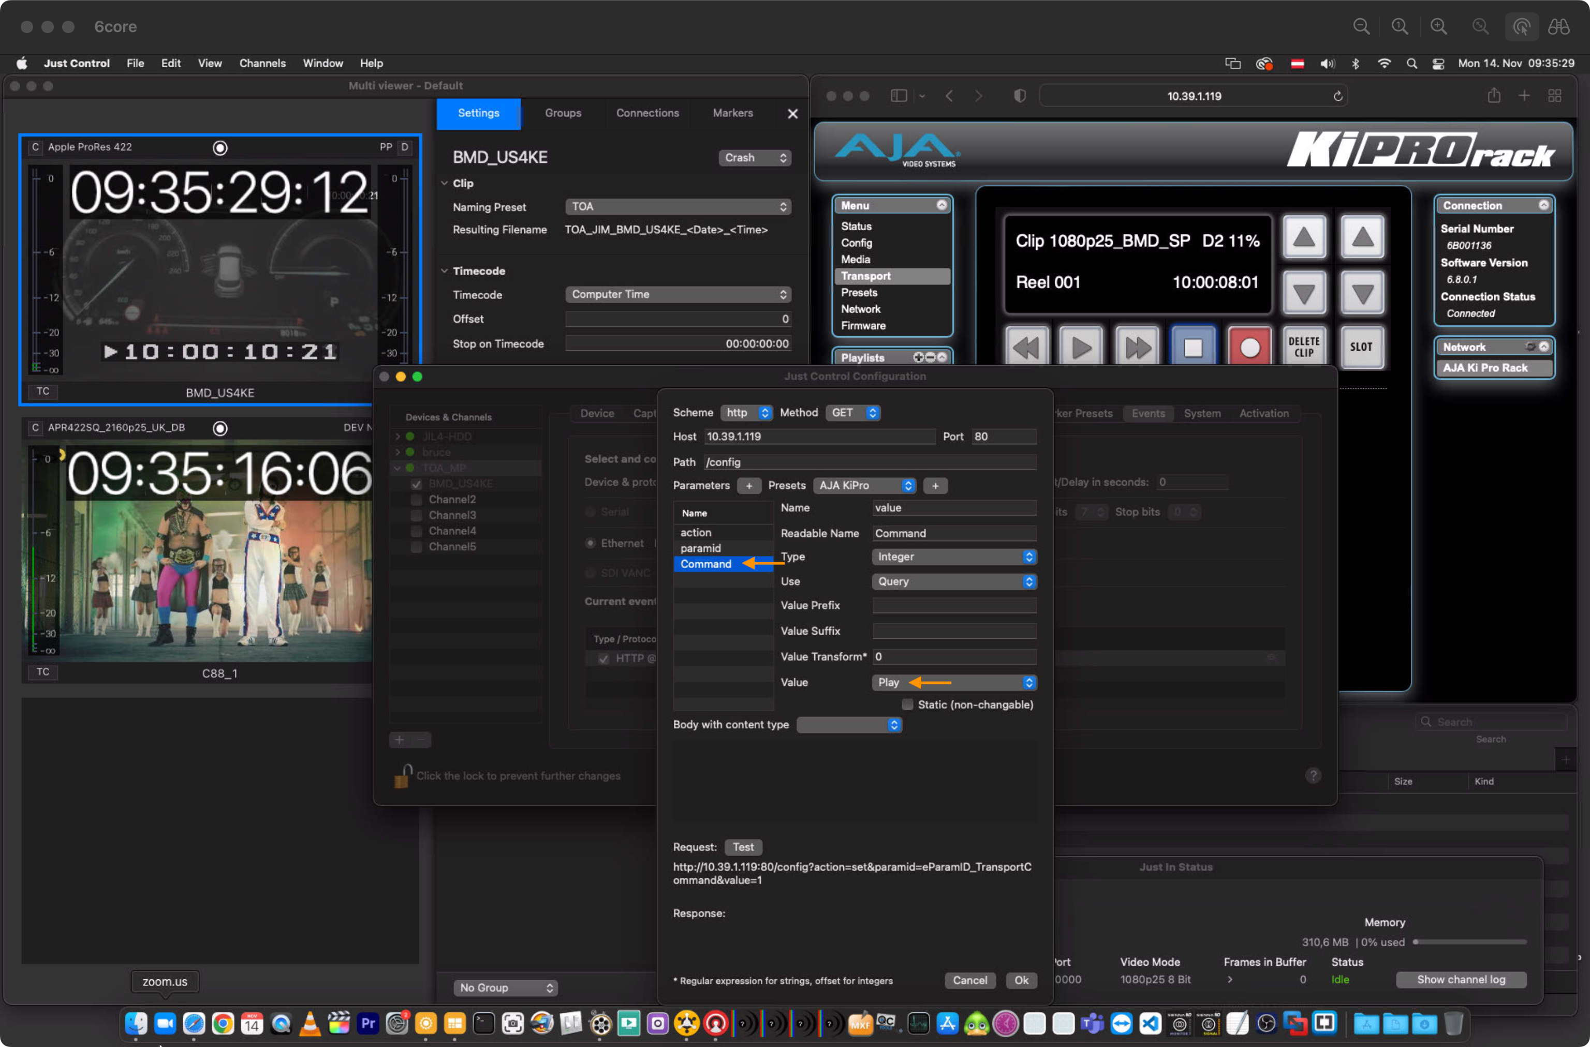Click the DELETE CLIP button
Screen dimensions: 1590x1047
[1304, 347]
